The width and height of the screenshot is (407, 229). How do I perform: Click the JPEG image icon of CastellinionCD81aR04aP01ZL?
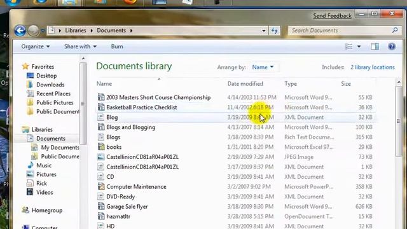[101, 157]
